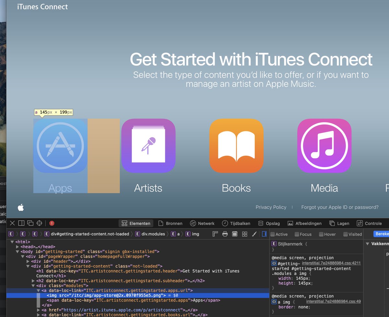Screen dimensions: 389x317
Task: Open interstitial.7e24886984.css:4211 source link
Action: click(x=331, y=263)
